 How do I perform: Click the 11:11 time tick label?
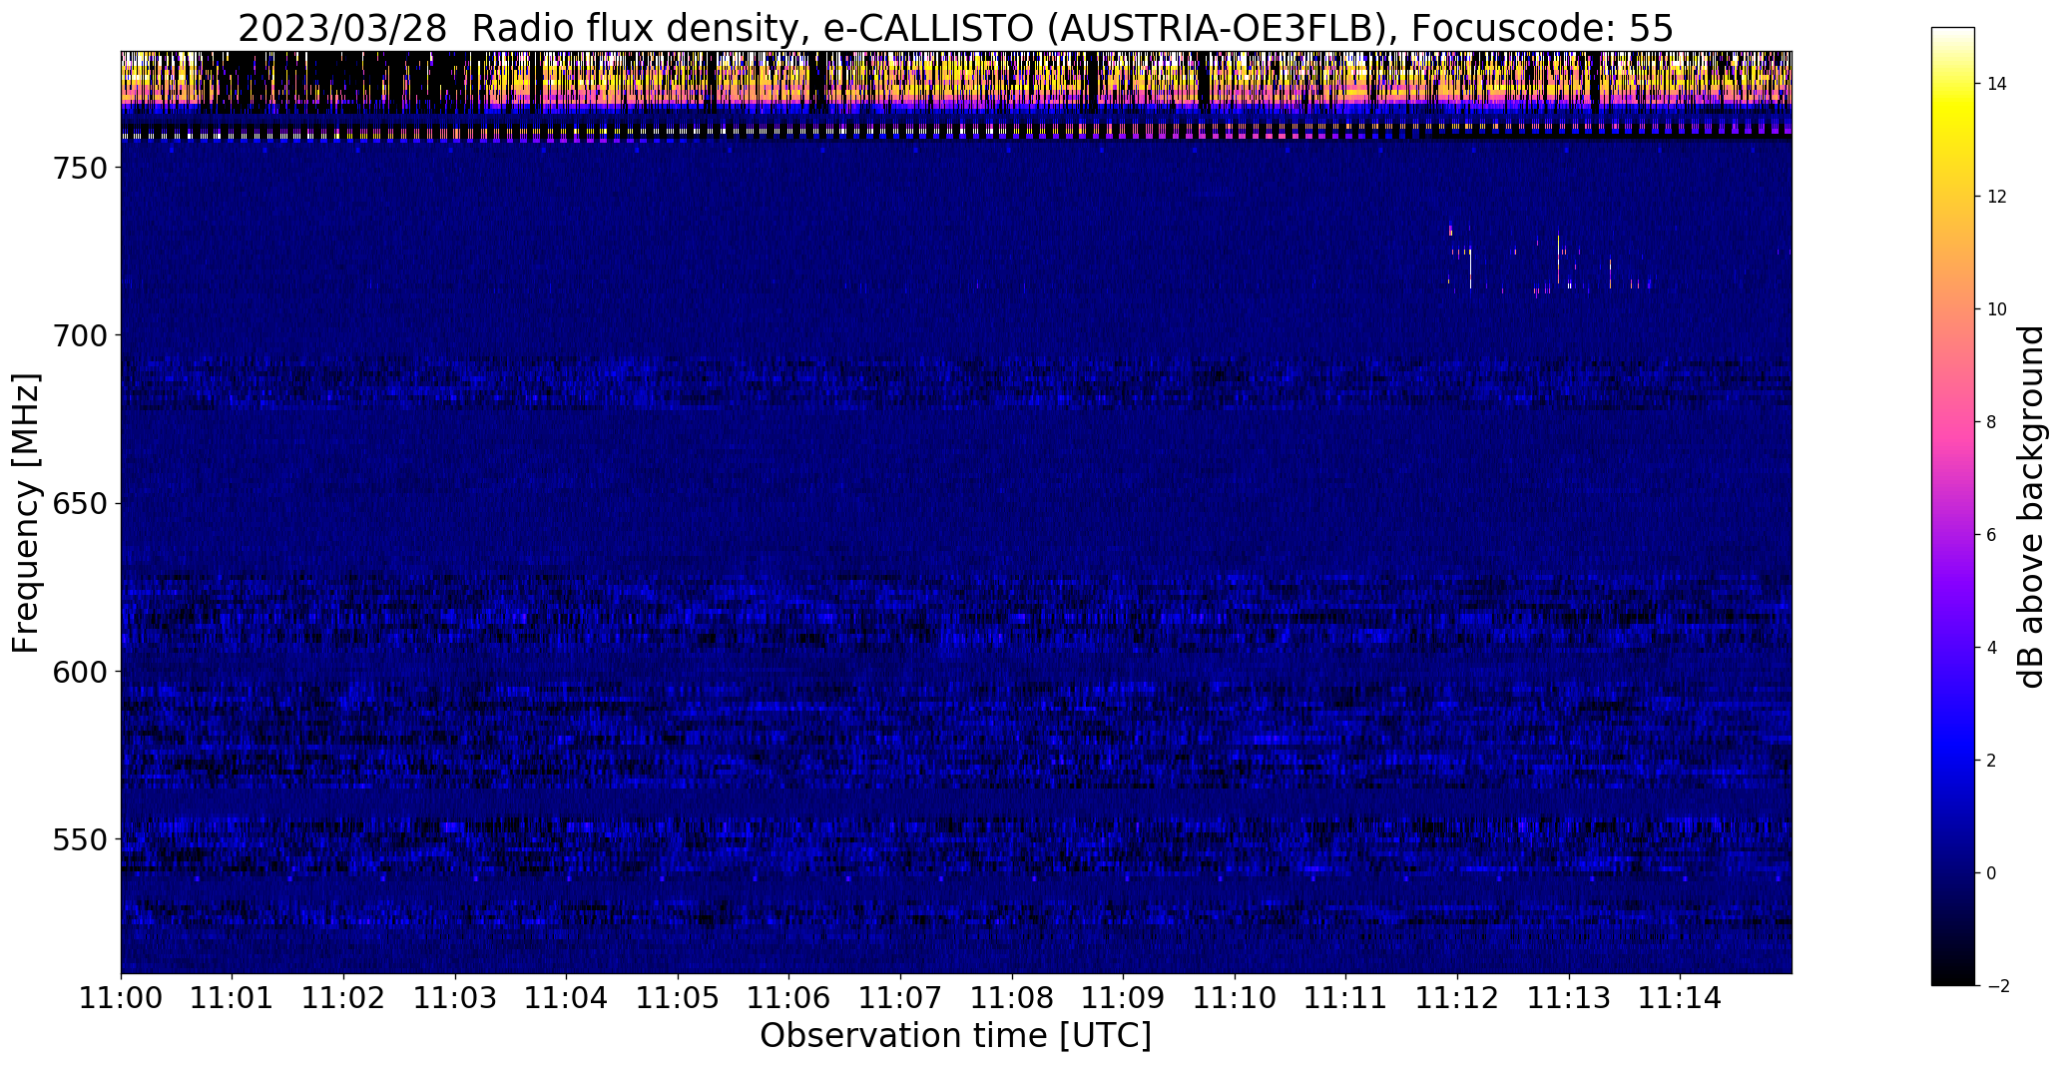(1346, 998)
